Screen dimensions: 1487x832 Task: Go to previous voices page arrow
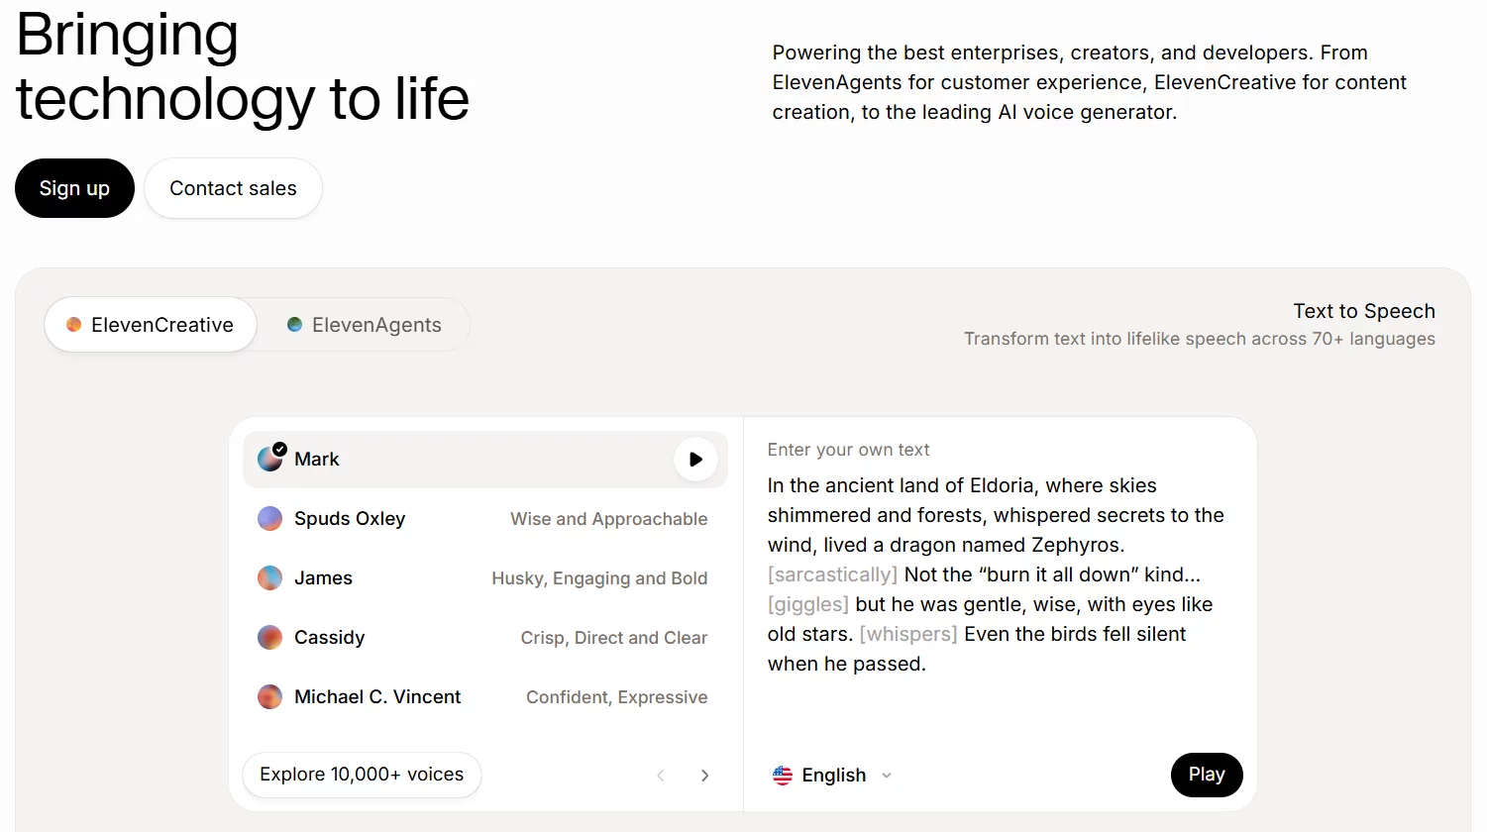point(661,776)
